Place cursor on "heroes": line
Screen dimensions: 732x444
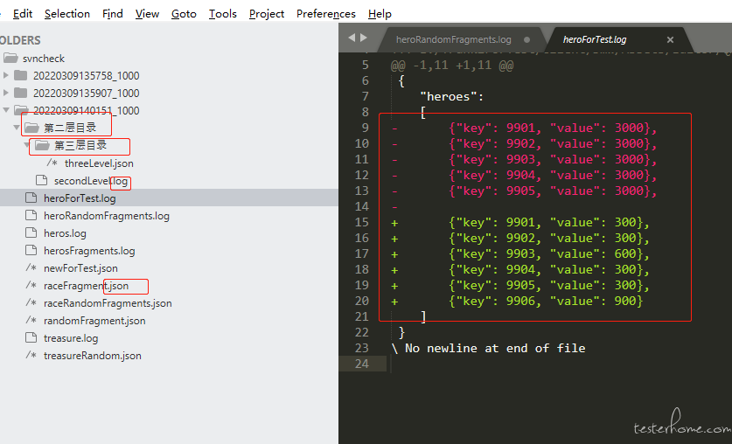pyautogui.click(x=451, y=96)
